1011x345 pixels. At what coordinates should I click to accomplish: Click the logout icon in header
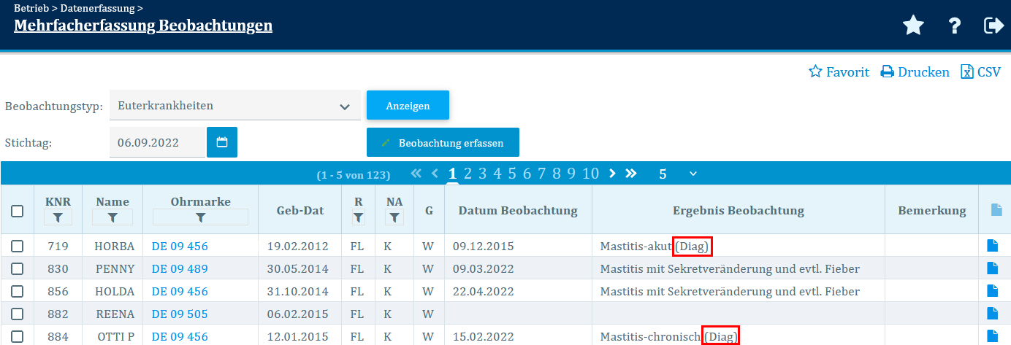click(994, 26)
